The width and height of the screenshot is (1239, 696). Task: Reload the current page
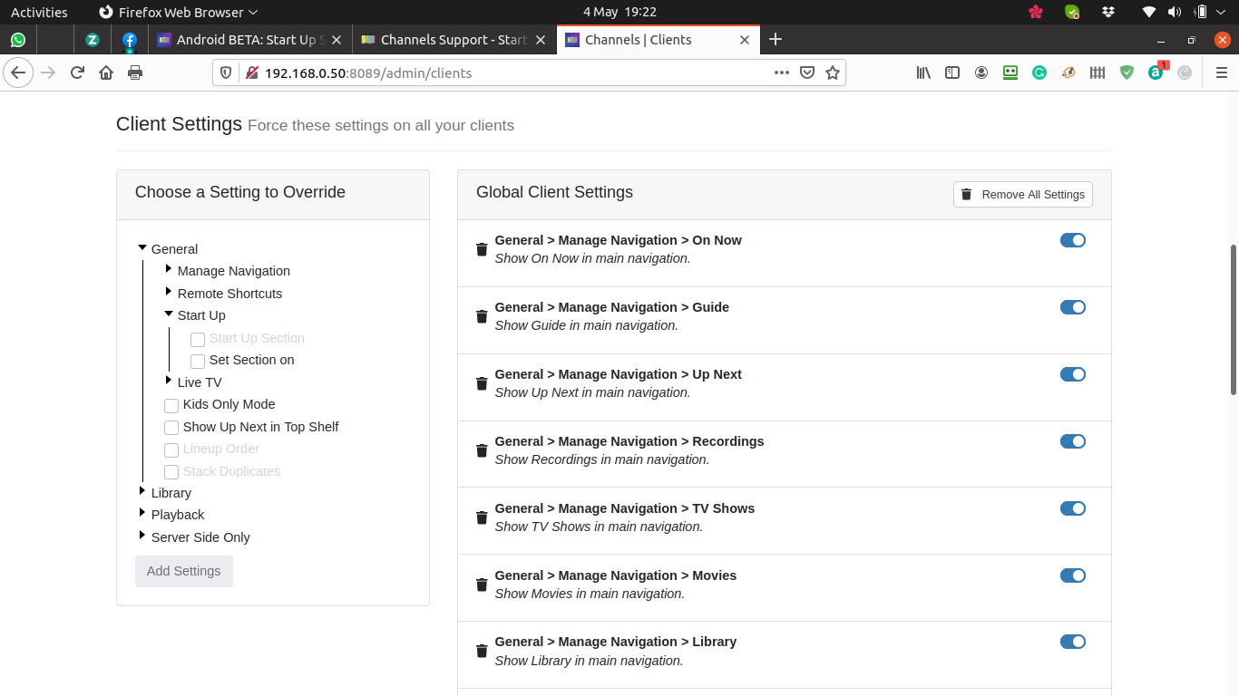(x=77, y=72)
